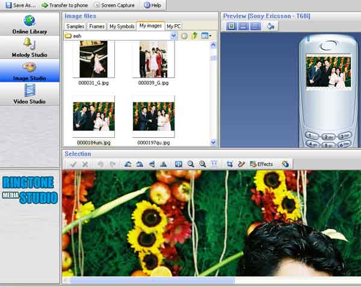
Task: Click the paint bucket in Selection toolbar
Action: pyautogui.click(x=285, y=164)
